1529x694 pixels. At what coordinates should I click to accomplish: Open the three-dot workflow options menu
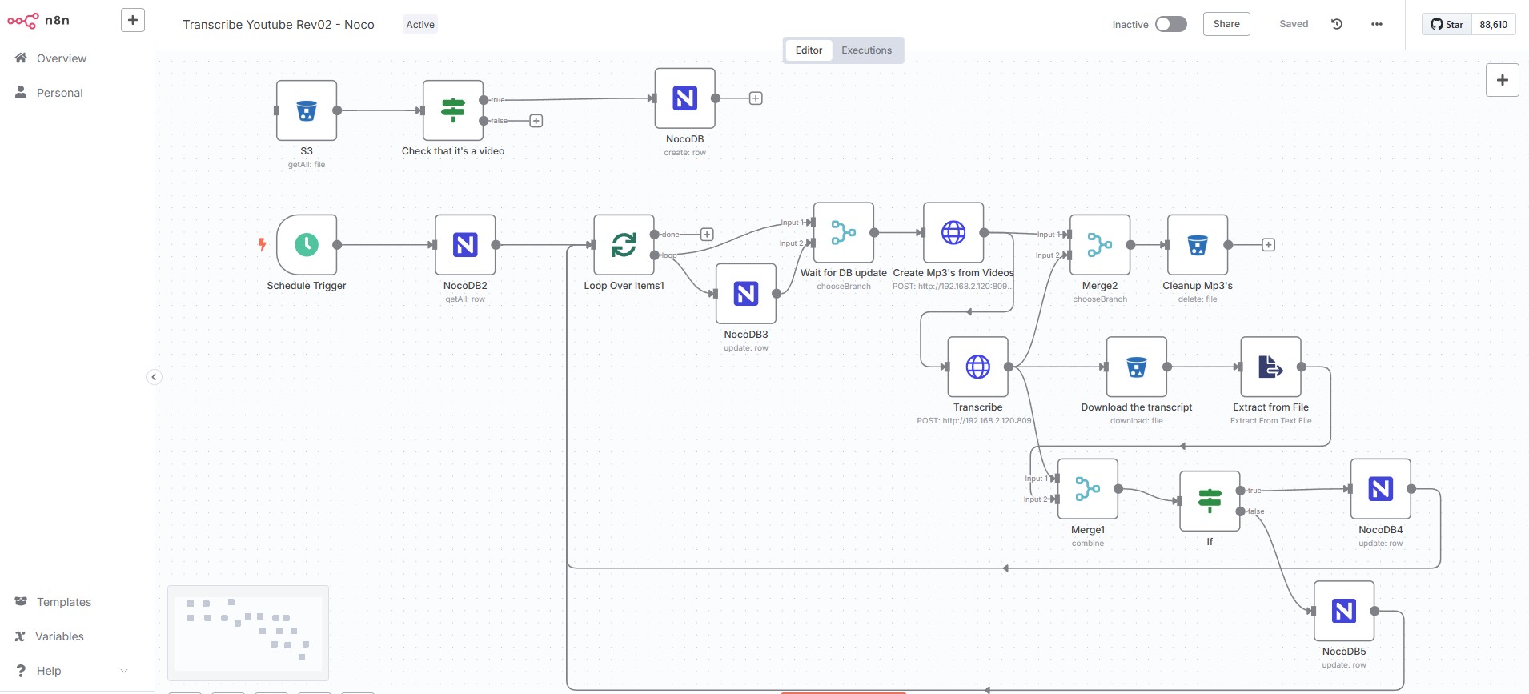click(1377, 24)
